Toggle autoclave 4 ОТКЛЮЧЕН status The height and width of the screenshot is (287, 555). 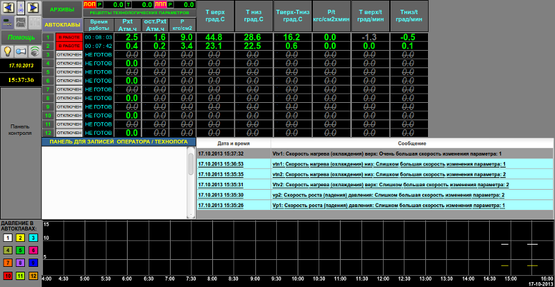(x=69, y=63)
